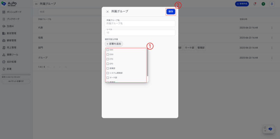The width and height of the screenshot is (280, 139).
Task: Focus the 所属グループ名 input field
Action: click(x=140, y=24)
